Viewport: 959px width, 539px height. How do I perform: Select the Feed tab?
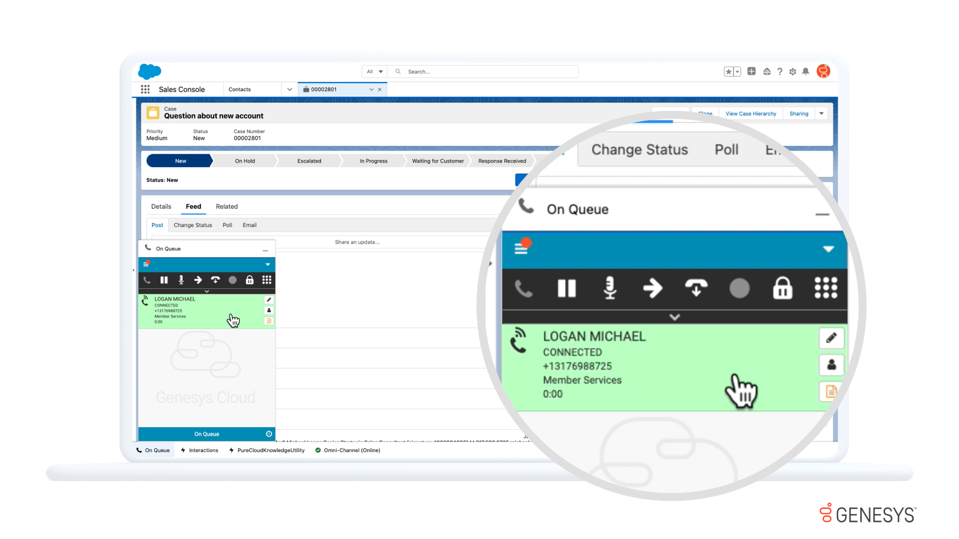193,206
